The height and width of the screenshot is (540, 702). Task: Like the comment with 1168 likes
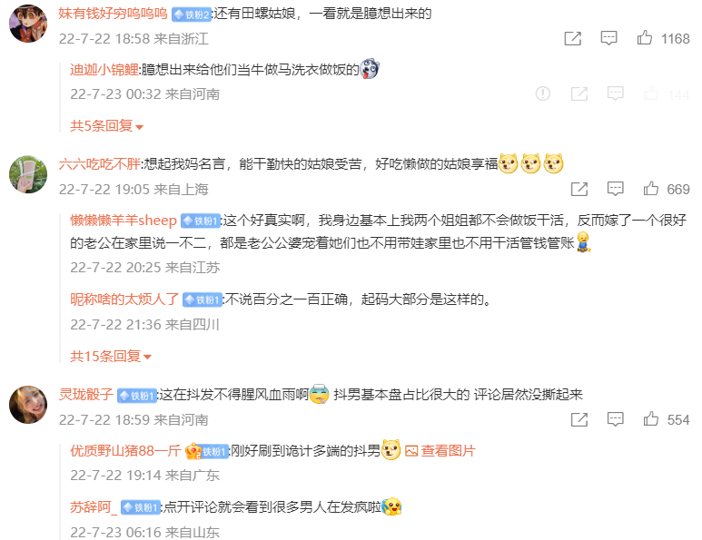(644, 38)
